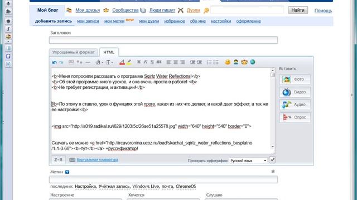Click the Заголовок title input field
Screen dimensions: 357x200
point(163,40)
